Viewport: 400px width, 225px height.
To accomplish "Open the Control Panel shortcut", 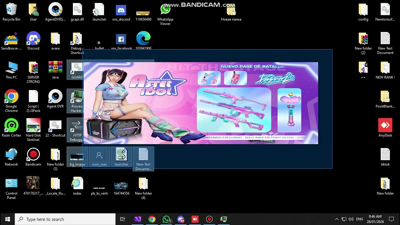I will (x=11, y=189).
